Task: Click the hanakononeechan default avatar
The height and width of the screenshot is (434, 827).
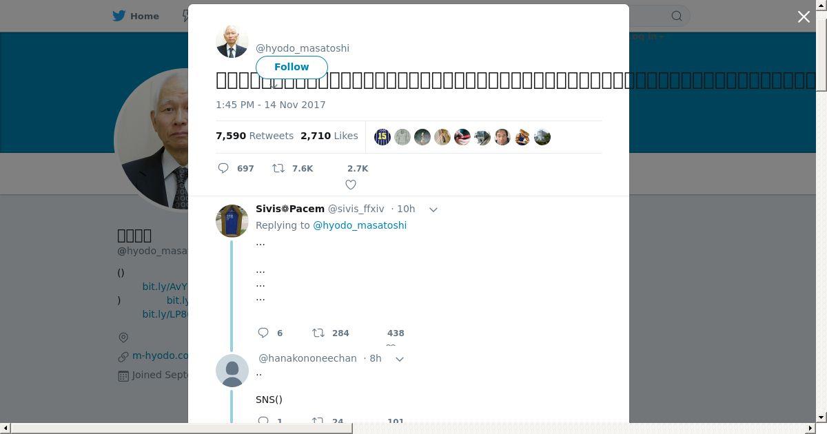Action: click(x=232, y=371)
